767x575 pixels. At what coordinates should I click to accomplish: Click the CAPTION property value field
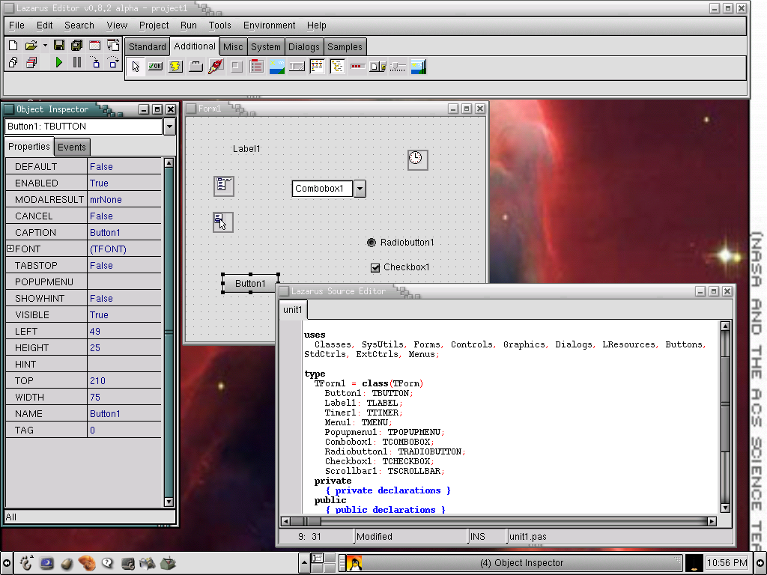click(x=124, y=233)
